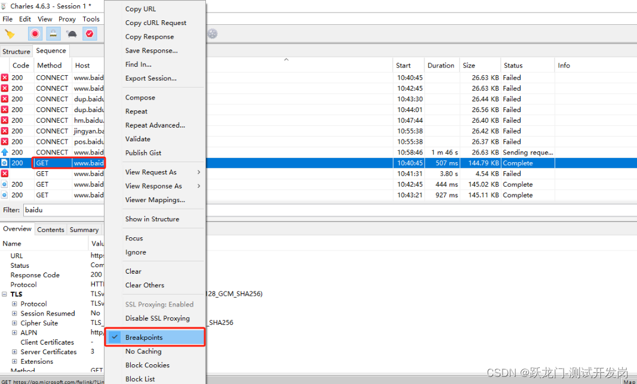
Task: Open the File menu
Action: coord(7,19)
